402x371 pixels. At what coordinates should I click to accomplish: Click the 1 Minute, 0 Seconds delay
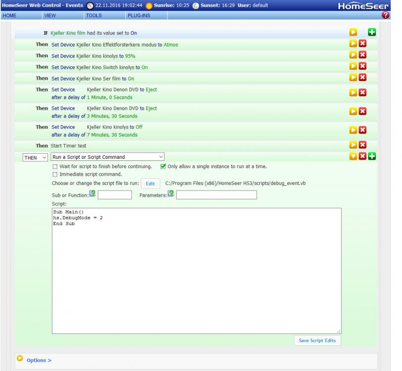click(x=110, y=97)
